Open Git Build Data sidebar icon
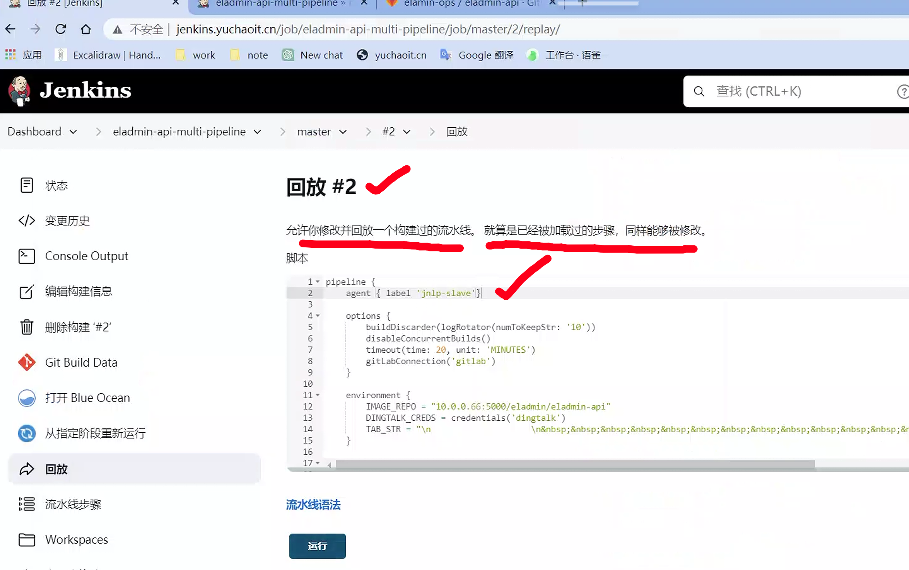Viewport: 909px width, 570px height. click(x=26, y=362)
